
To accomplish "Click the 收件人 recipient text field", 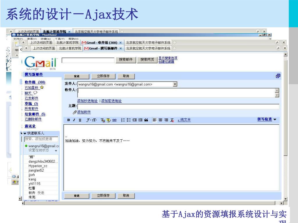I will point(176,93).
